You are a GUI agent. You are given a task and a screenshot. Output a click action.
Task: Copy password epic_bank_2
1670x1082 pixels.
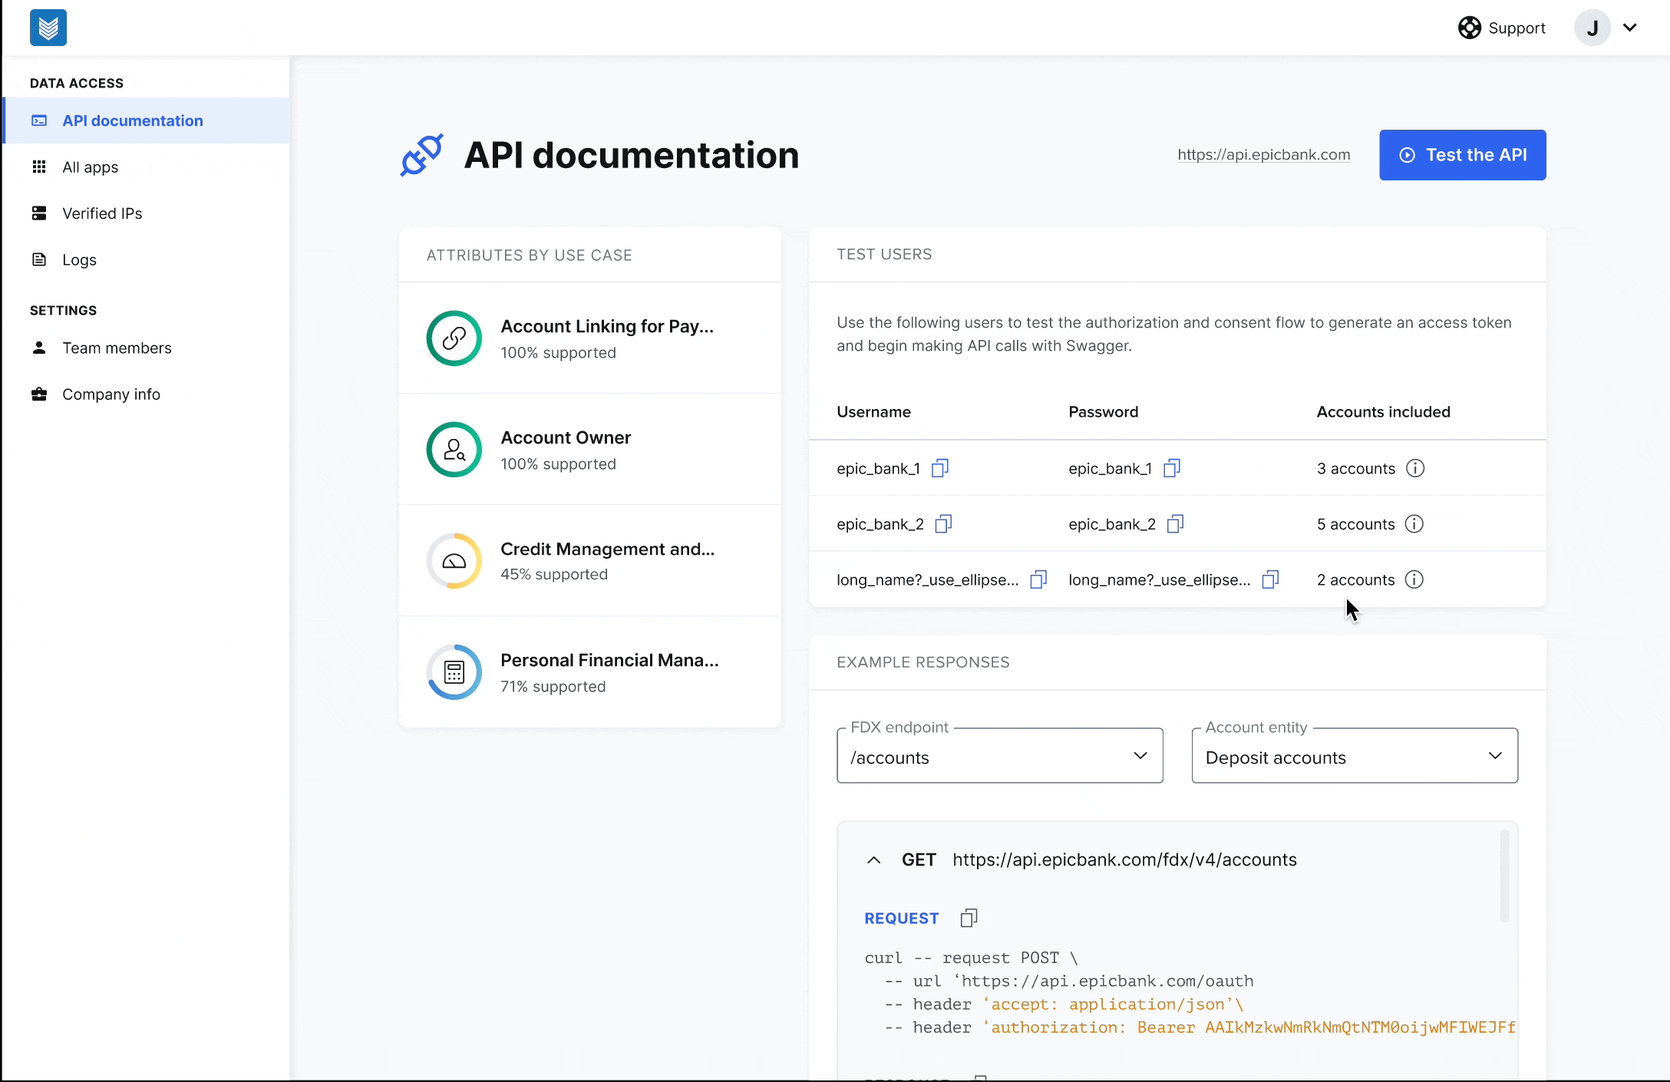[x=1175, y=524]
